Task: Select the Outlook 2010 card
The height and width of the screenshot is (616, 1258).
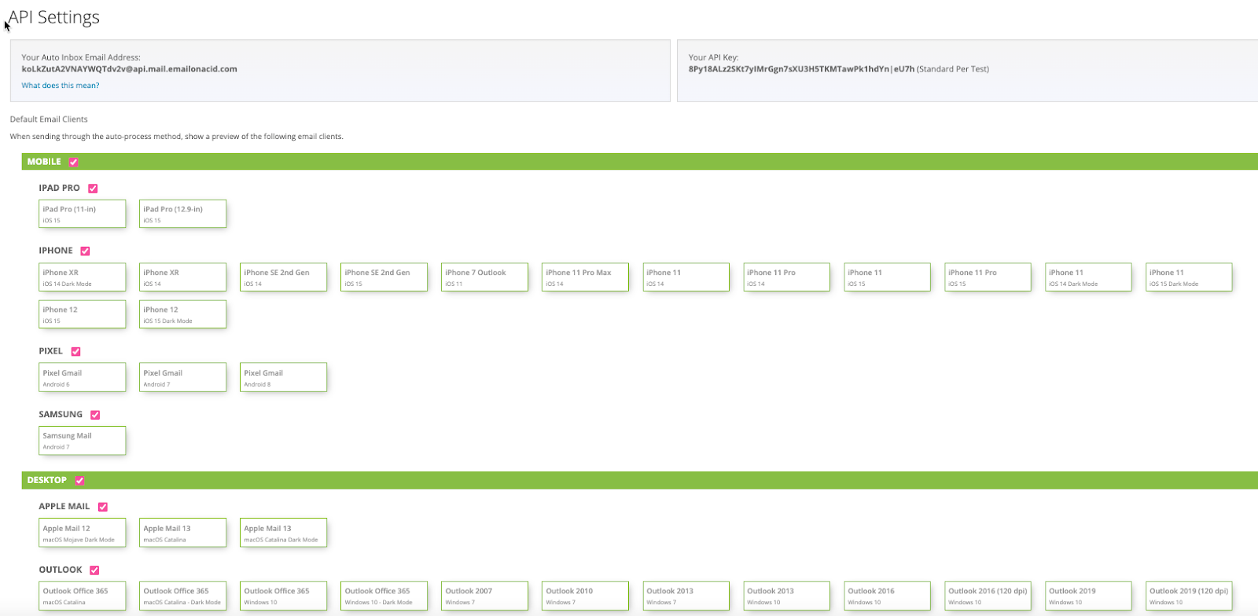Action: (x=586, y=596)
